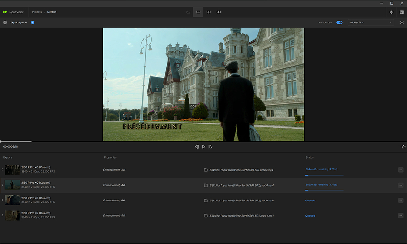407x244 pixels.
Task: Minimize the Topaz Video window
Action: [381, 3]
